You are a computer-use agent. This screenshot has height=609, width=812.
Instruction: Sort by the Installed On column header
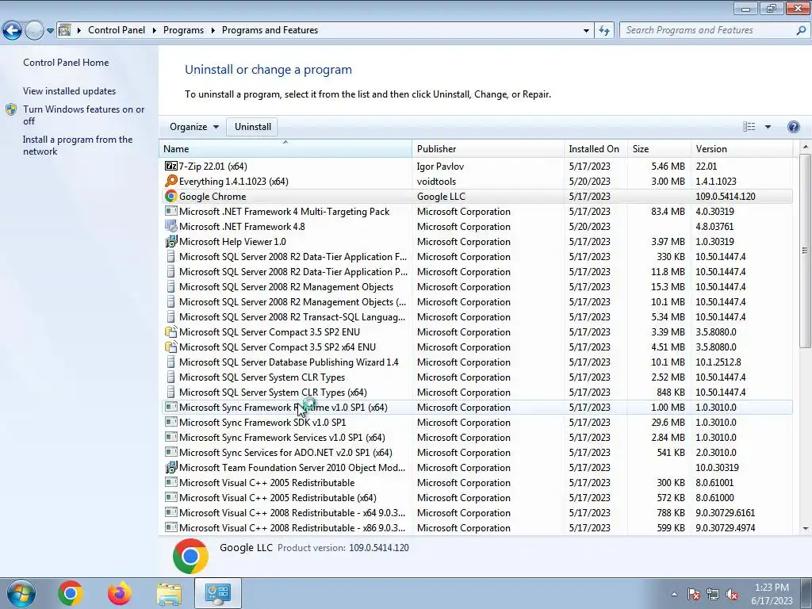pyautogui.click(x=596, y=148)
